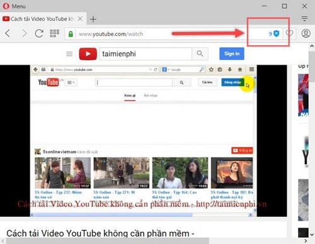Minimize the Opera window
Image resolution: width=315 pixels, height=244 pixels.
[265, 6]
